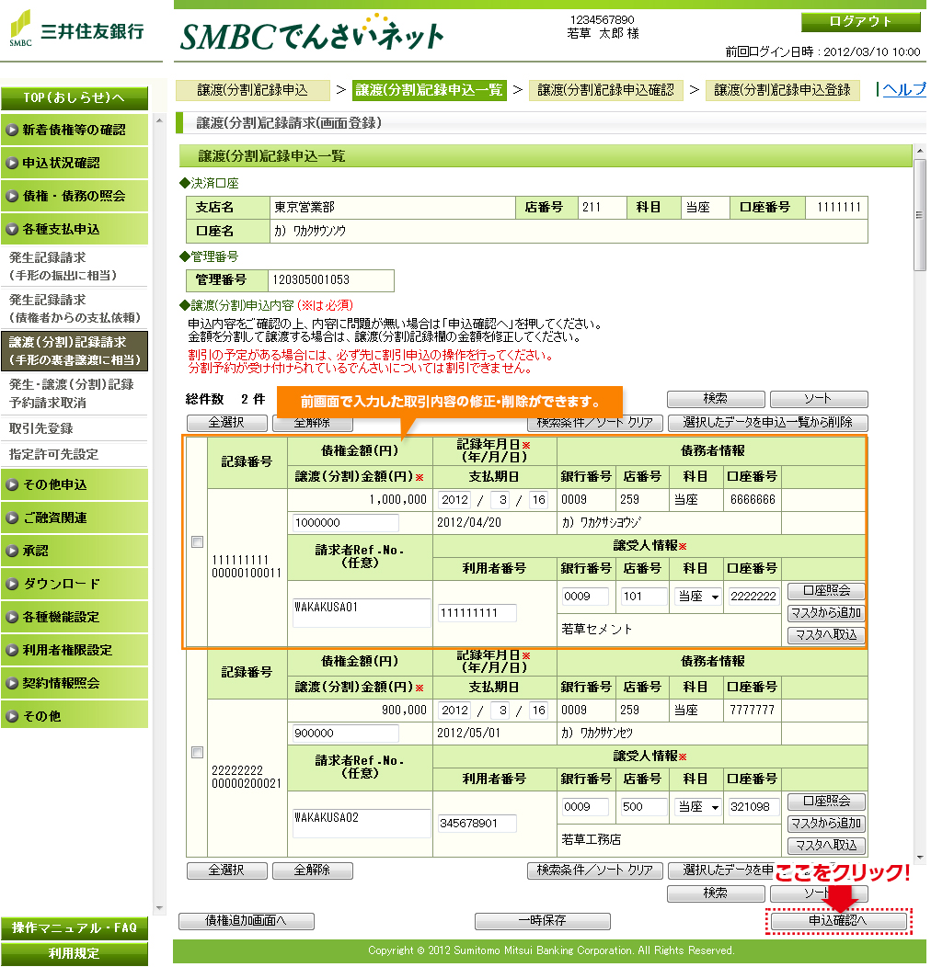Click 全選択 above the record table
This screenshot has height=967, width=931.
(226, 423)
